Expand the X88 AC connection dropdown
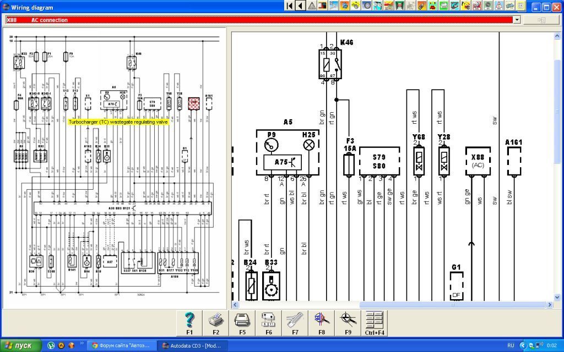 pyautogui.click(x=517, y=20)
